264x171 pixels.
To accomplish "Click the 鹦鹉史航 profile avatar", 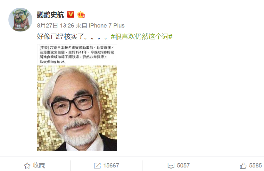I will click(x=21, y=20).
